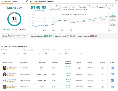The image size is (118, 91).
Task: Click the 10 Buy legend swatch
Action: [x=4, y=29]
